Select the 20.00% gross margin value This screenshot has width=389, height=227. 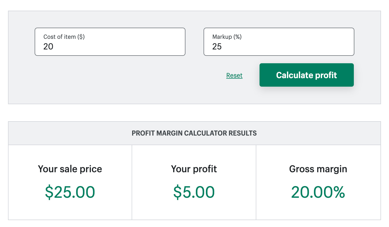point(318,192)
